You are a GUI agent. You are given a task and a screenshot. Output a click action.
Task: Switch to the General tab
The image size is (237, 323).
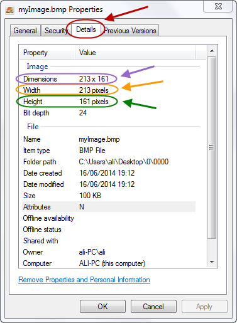25,31
